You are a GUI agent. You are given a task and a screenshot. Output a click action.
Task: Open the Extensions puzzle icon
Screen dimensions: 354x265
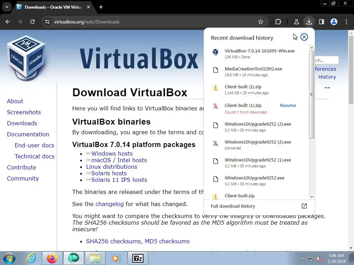(x=278, y=22)
